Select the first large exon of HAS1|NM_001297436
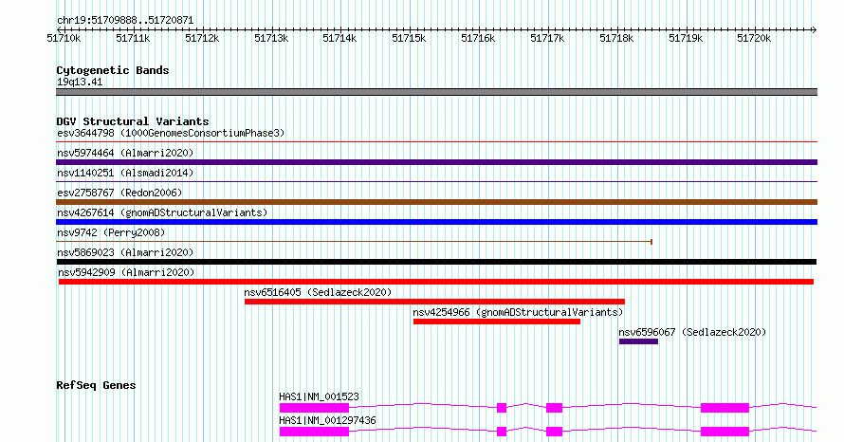844x442 pixels. coord(314,432)
